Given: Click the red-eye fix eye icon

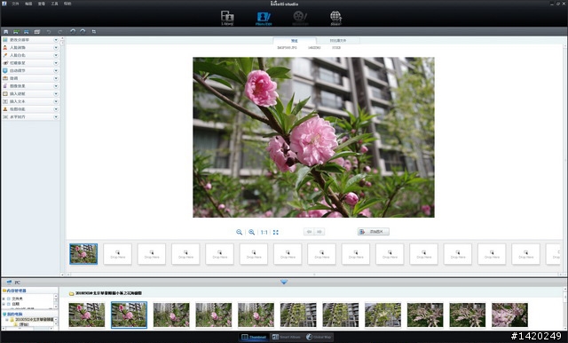Looking at the screenshot, I should (x=5, y=63).
